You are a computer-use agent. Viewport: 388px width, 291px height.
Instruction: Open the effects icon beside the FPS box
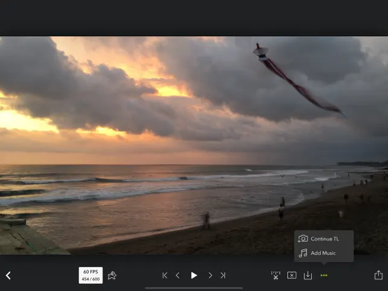coord(112,275)
